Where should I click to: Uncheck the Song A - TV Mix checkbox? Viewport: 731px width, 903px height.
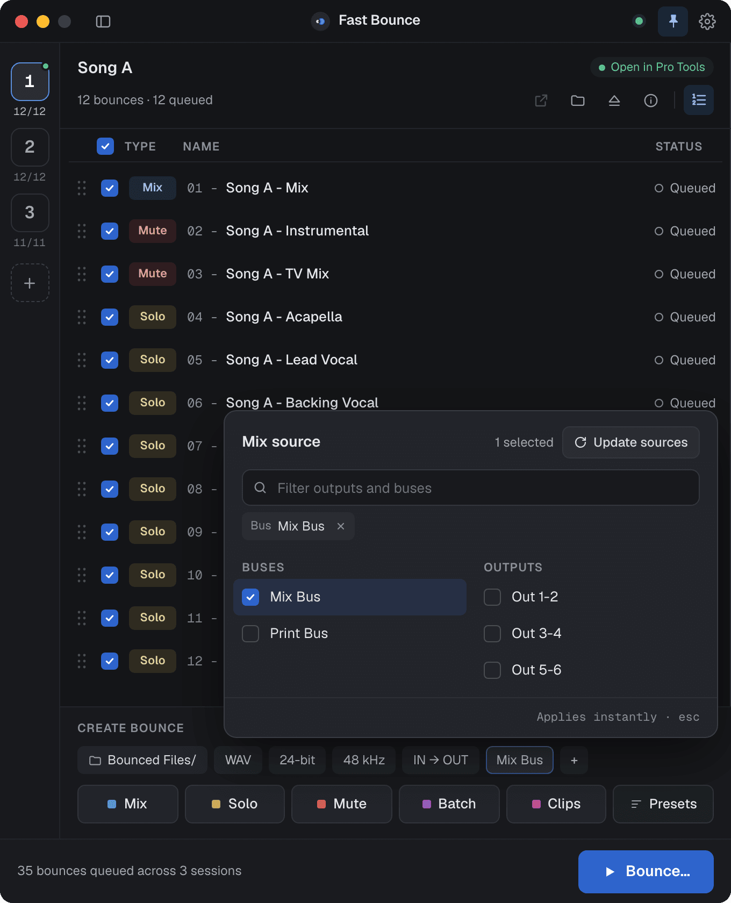[x=110, y=274]
